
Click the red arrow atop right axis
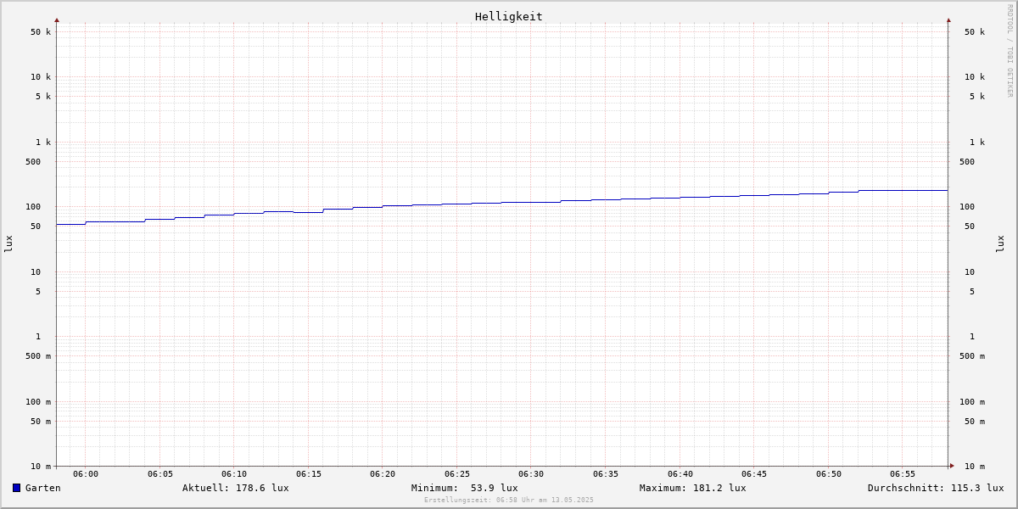point(948,20)
